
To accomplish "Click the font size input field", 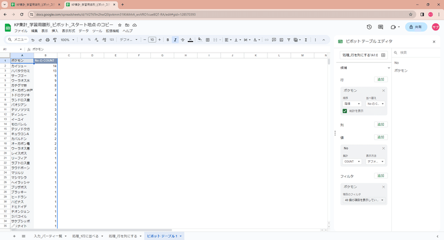I will point(152,40).
